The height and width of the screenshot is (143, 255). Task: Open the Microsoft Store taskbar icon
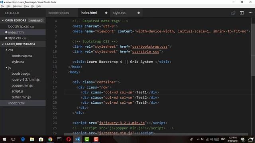coord(41,139)
